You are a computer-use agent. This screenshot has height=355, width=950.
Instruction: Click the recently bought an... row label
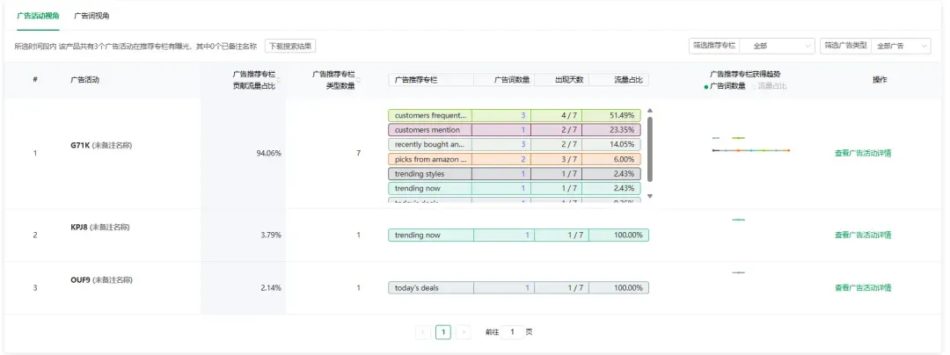(x=430, y=144)
